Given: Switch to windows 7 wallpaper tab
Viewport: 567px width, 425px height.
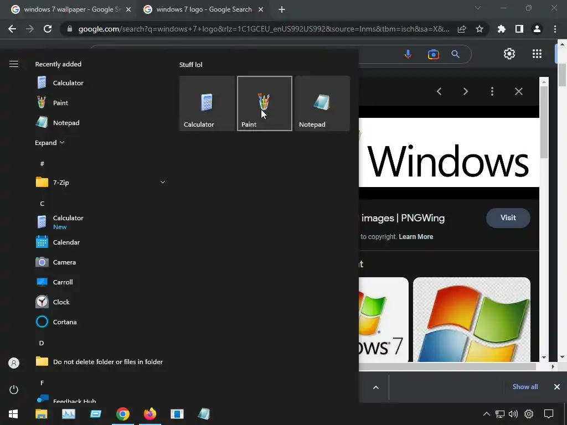Looking at the screenshot, I should (x=70, y=9).
